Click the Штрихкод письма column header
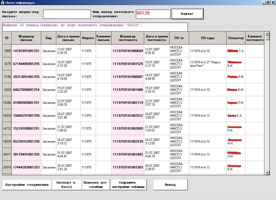276x200 pixels. point(26,38)
